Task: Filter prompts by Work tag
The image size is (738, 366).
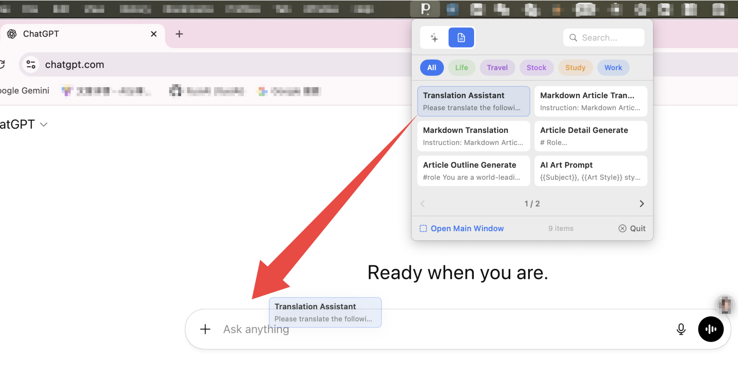Action: [x=613, y=68]
